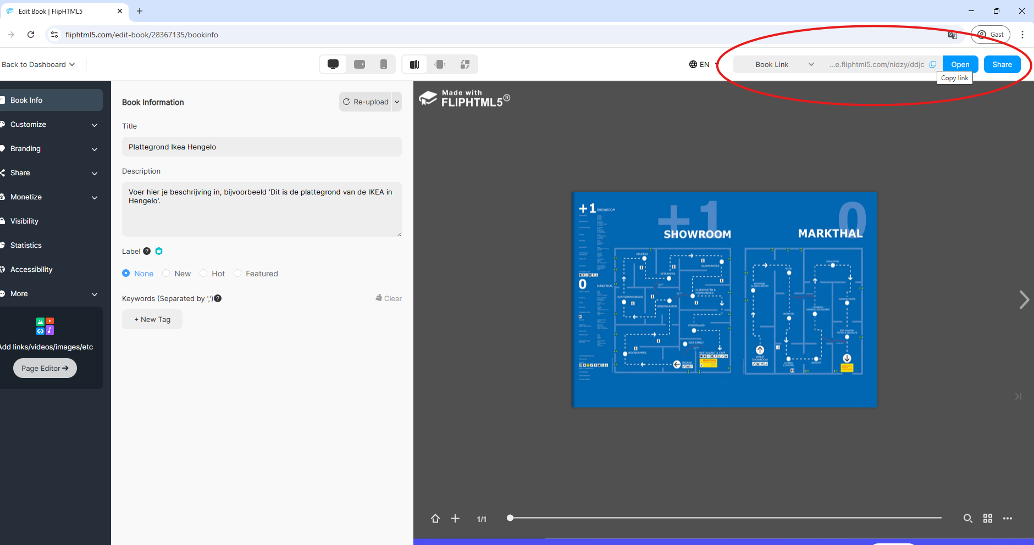Screen dimensions: 1034x545
Task: Open thumbnails grid in viewer toolbar
Action: 988,518
